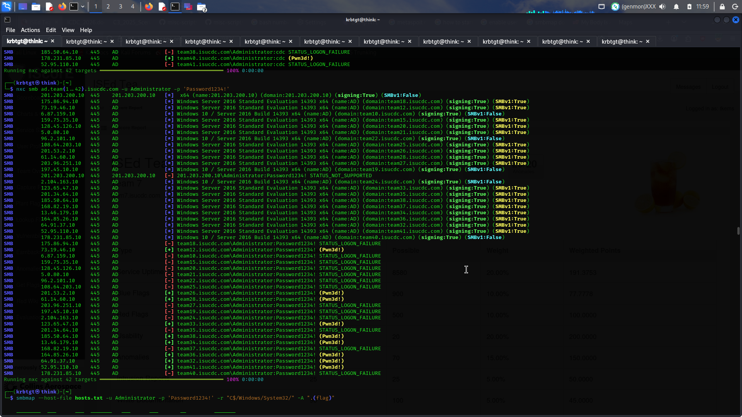Launch the text editor from panel
Screen dimensions: 742x417
pyautogui.click(x=49, y=7)
